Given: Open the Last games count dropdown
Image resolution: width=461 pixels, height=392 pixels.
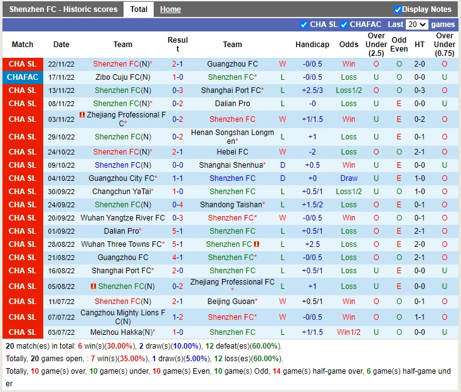Looking at the screenshot, I should click(416, 24).
